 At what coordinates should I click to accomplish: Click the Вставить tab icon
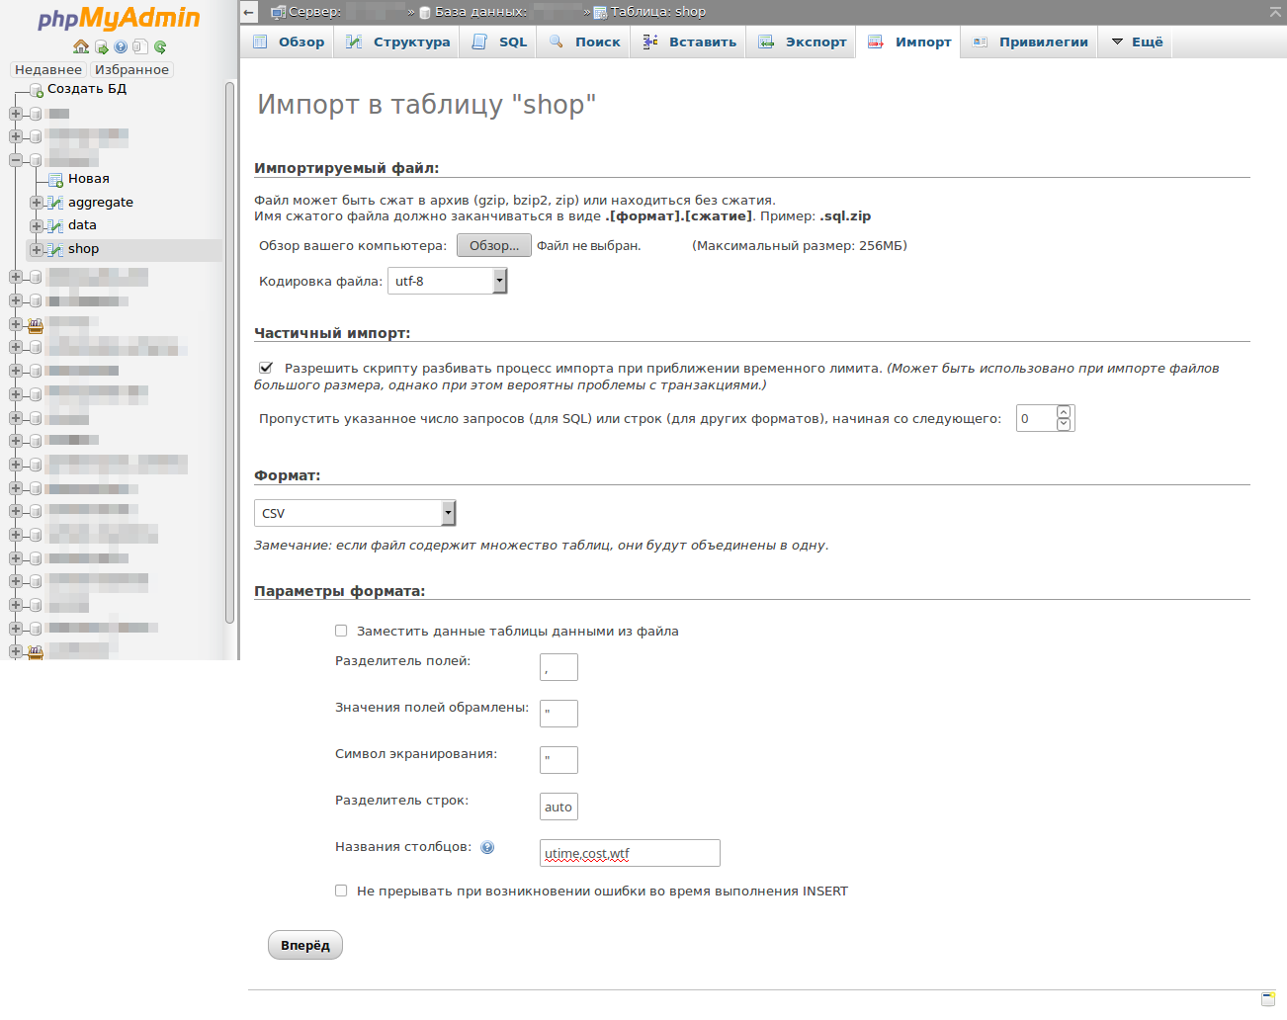tap(650, 42)
